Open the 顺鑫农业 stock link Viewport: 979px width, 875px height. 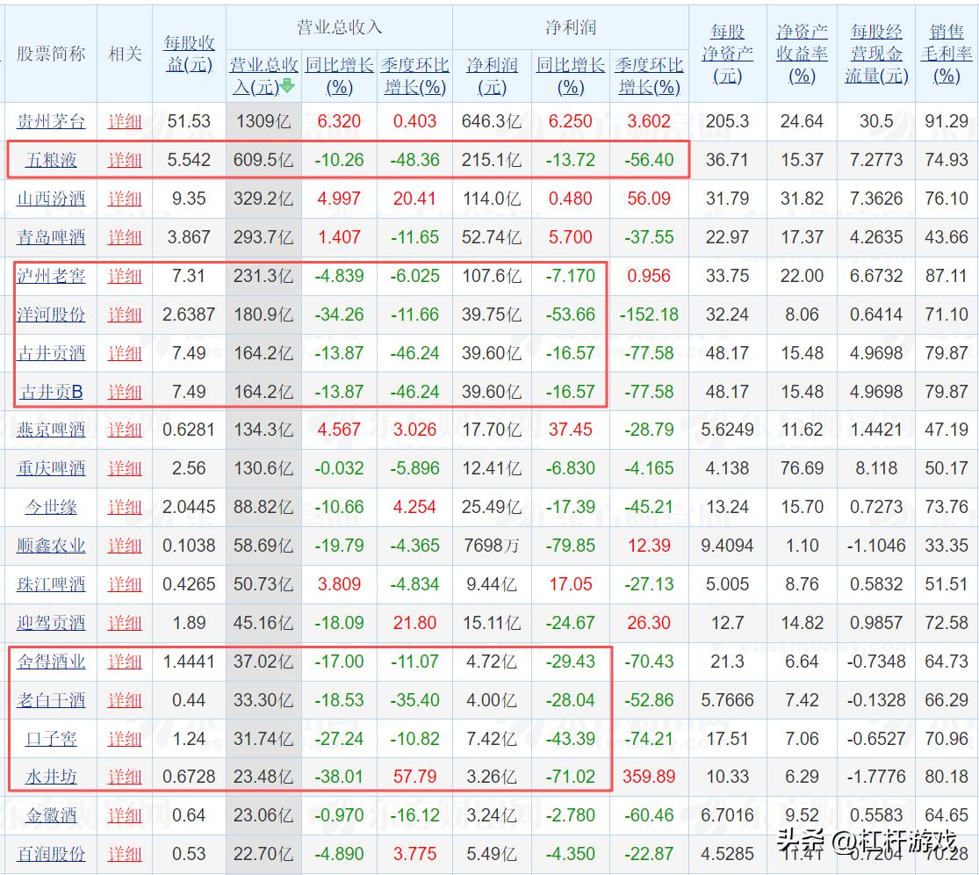click(x=51, y=546)
